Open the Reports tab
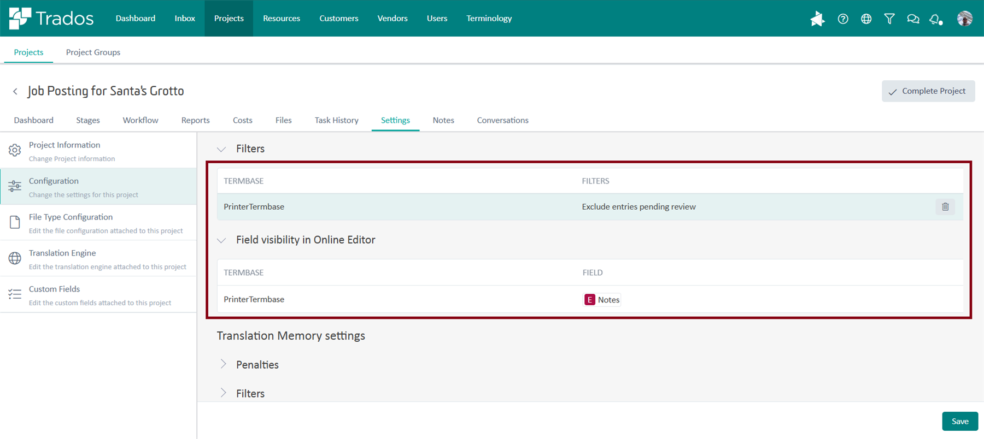The image size is (984, 439). pos(196,120)
